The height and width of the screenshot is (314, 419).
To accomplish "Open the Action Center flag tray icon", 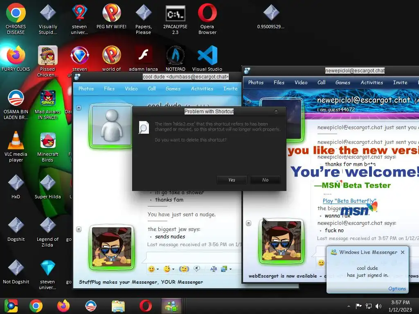I will pos(358,306).
